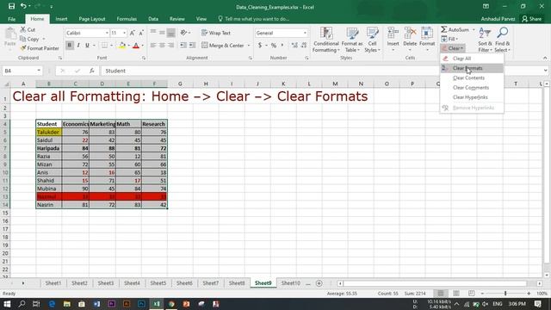Switch to the Sheet10 worksheet tab
This screenshot has width=551, height=310.
coord(291,283)
